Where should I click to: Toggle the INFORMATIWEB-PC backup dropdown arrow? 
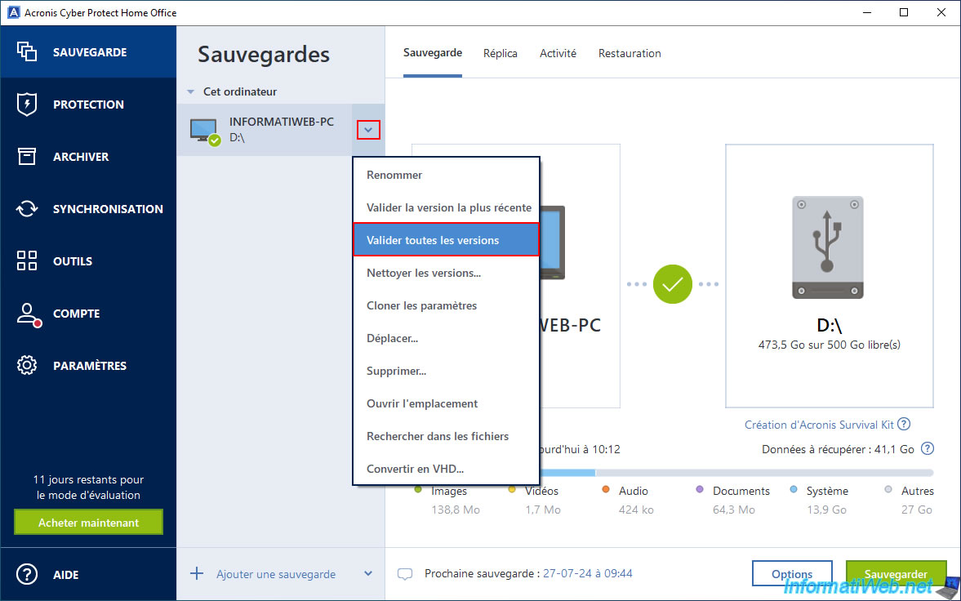click(368, 129)
